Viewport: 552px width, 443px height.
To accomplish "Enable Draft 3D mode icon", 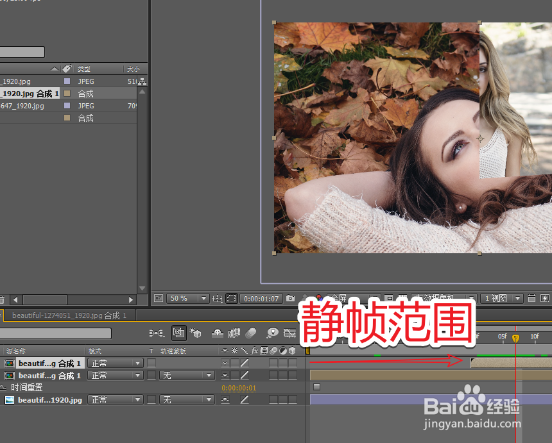I will (x=195, y=333).
